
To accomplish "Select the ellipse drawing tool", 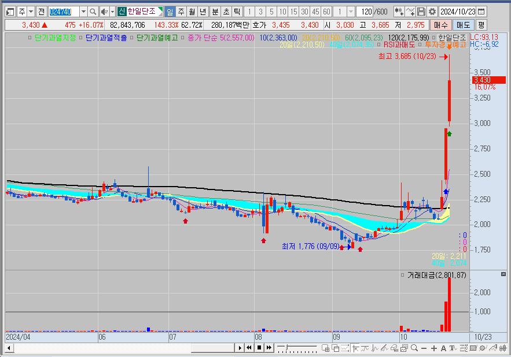I will 483,348.
